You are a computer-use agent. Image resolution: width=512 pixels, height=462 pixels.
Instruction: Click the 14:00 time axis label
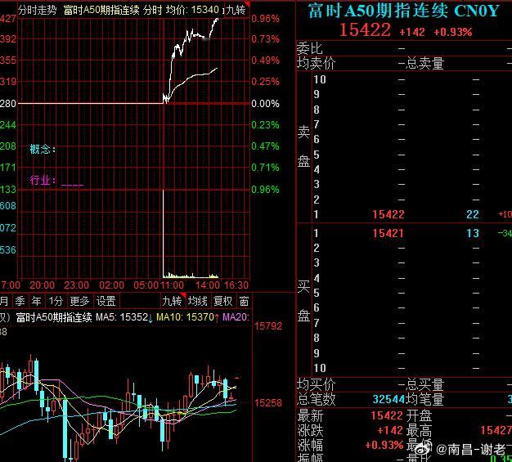coord(208,285)
